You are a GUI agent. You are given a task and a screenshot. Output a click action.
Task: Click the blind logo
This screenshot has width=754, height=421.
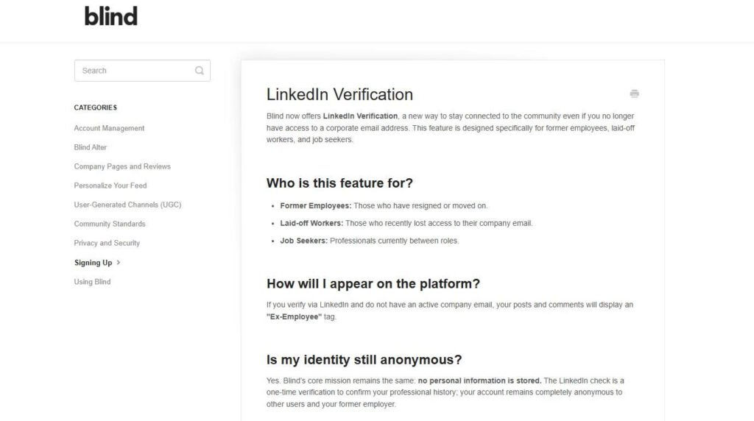point(110,16)
